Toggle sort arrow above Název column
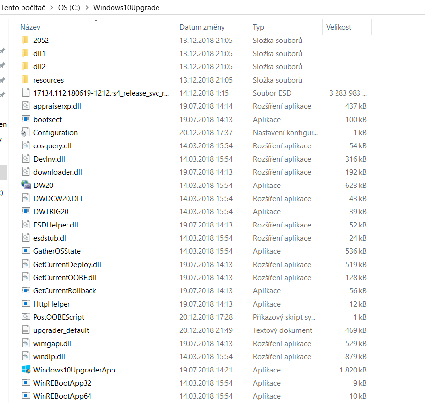Viewport: 425px width, 413px height. tap(96, 21)
